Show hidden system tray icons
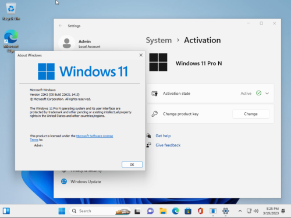 (240, 211)
